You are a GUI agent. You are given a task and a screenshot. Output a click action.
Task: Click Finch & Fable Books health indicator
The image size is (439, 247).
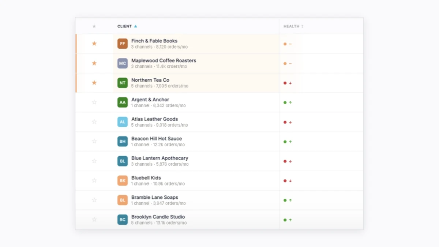click(x=288, y=44)
